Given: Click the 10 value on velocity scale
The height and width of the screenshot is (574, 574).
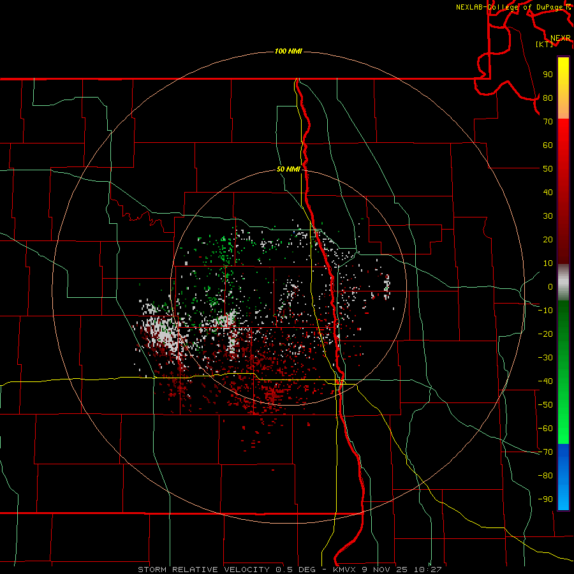Looking at the screenshot, I should [548, 263].
